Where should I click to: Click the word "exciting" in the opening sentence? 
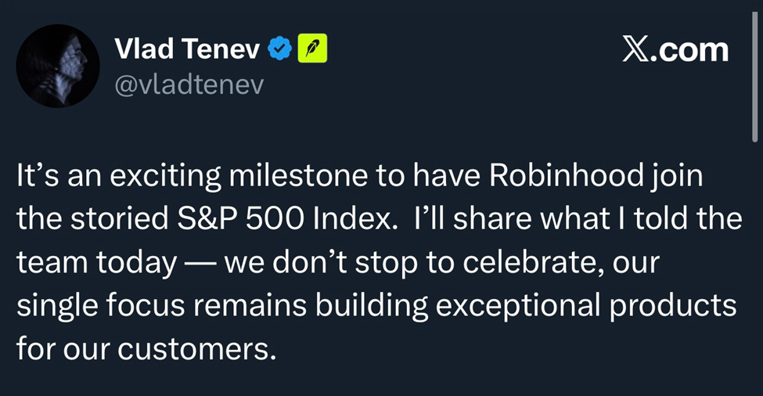pos(165,176)
